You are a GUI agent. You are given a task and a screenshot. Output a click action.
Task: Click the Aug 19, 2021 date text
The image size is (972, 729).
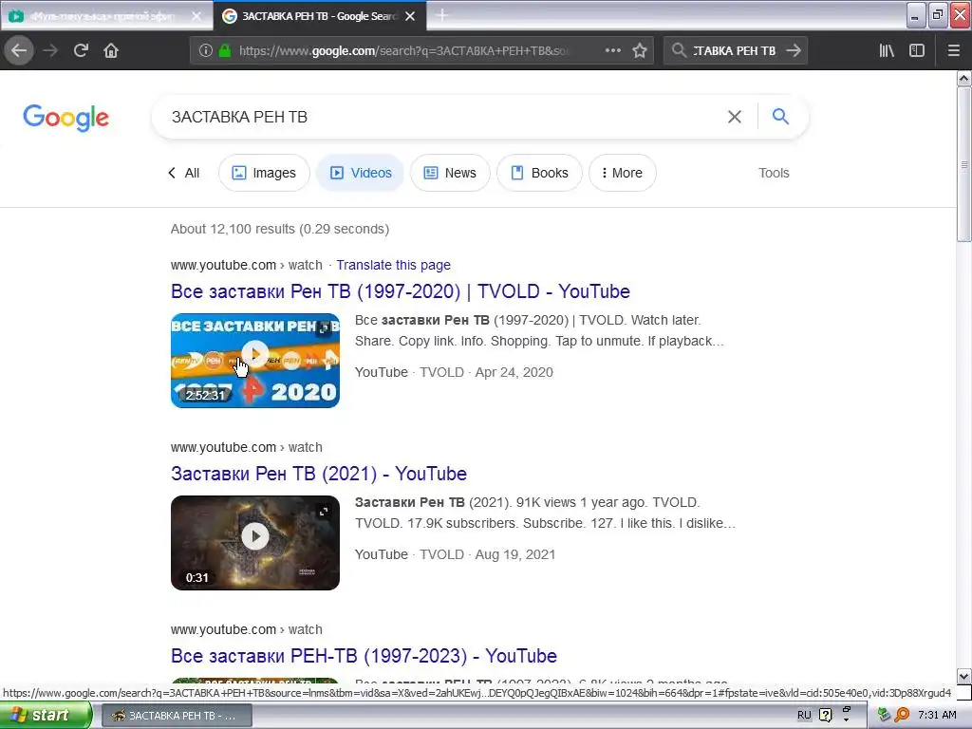coord(515,554)
